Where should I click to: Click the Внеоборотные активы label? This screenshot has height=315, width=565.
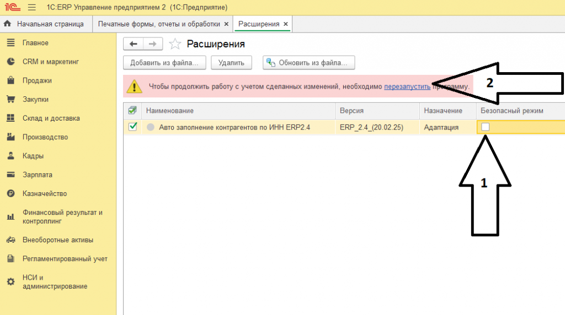(57, 240)
